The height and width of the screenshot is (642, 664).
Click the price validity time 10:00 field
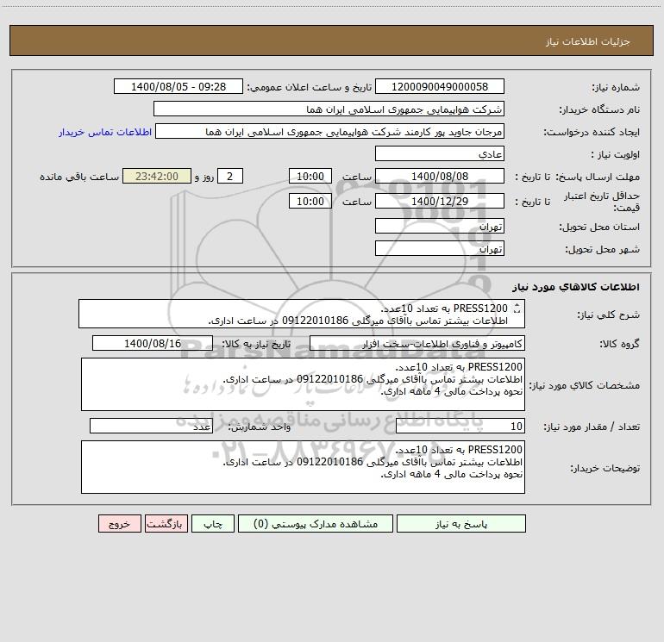click(x=310, y=201)
